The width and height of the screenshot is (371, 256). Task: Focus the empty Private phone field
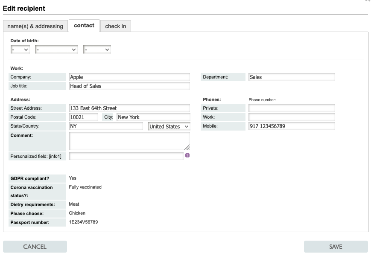292,108
